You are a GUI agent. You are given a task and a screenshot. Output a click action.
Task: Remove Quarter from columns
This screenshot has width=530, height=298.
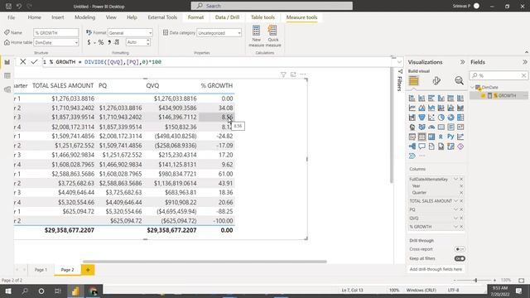coord(461,193)
